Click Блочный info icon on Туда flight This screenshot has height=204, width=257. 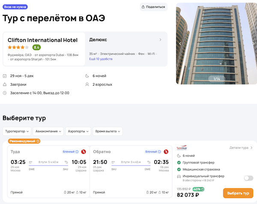(x=77, y=152)
